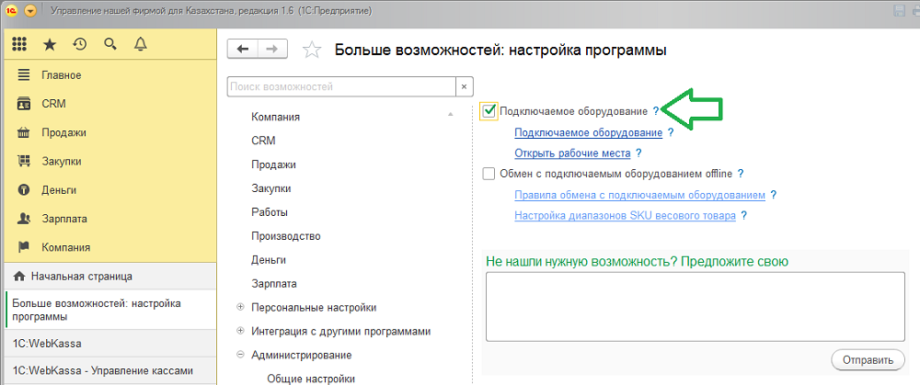Show help next to Настройка диапазонов SKU
The width and height of the screenshot is (920, 385).
point(743,215)
